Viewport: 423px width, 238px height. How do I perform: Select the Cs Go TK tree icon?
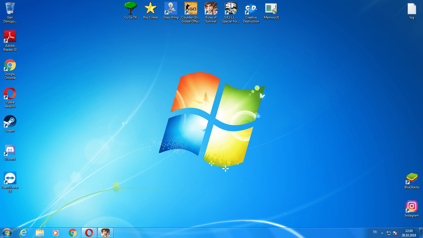tap(131, 11)
